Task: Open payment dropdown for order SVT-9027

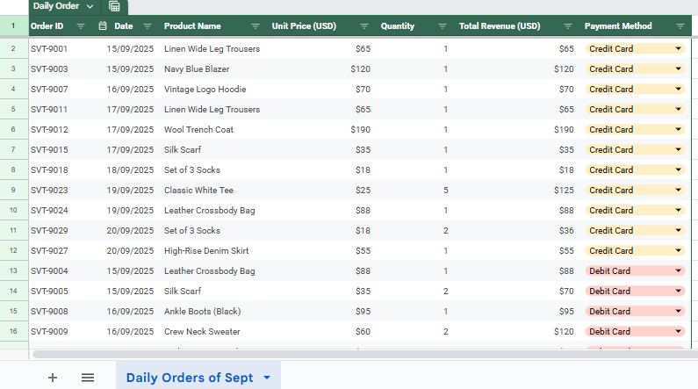Action: point(678,250)
